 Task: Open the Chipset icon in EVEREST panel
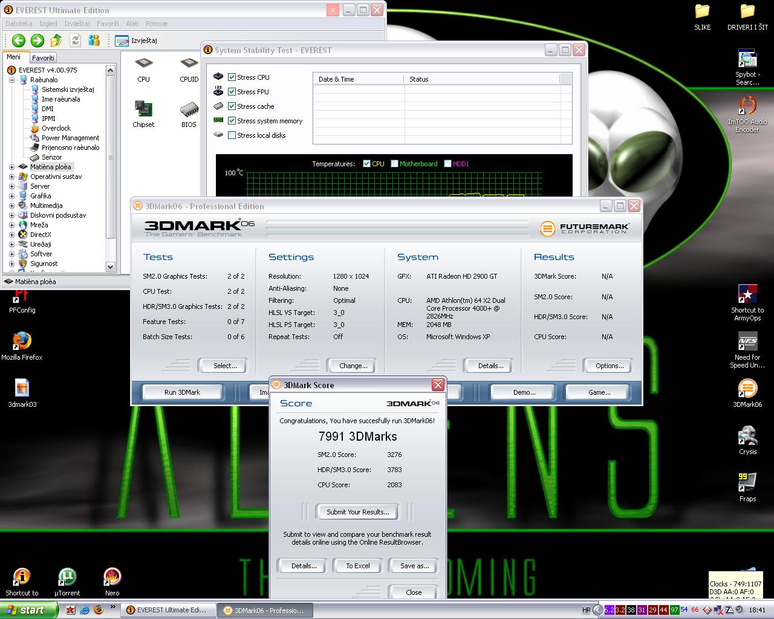(x=143, y=115)
